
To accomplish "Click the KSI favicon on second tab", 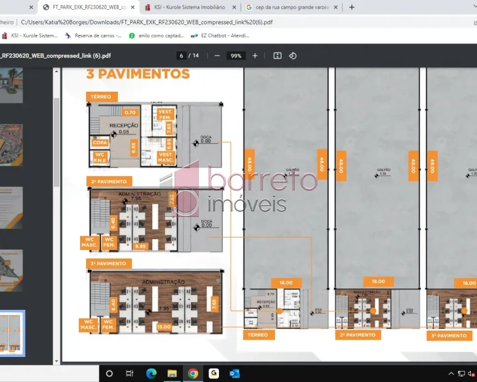I will click(148, 7).
